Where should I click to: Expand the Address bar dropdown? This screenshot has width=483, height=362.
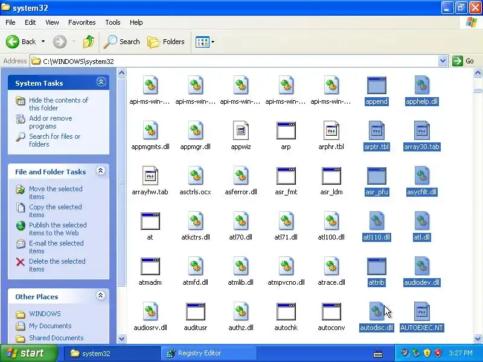443,61
